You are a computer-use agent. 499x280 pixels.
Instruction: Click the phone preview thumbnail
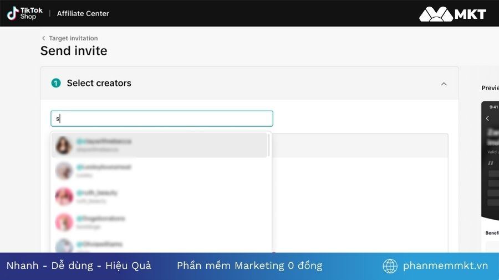(x=490, y=166)
